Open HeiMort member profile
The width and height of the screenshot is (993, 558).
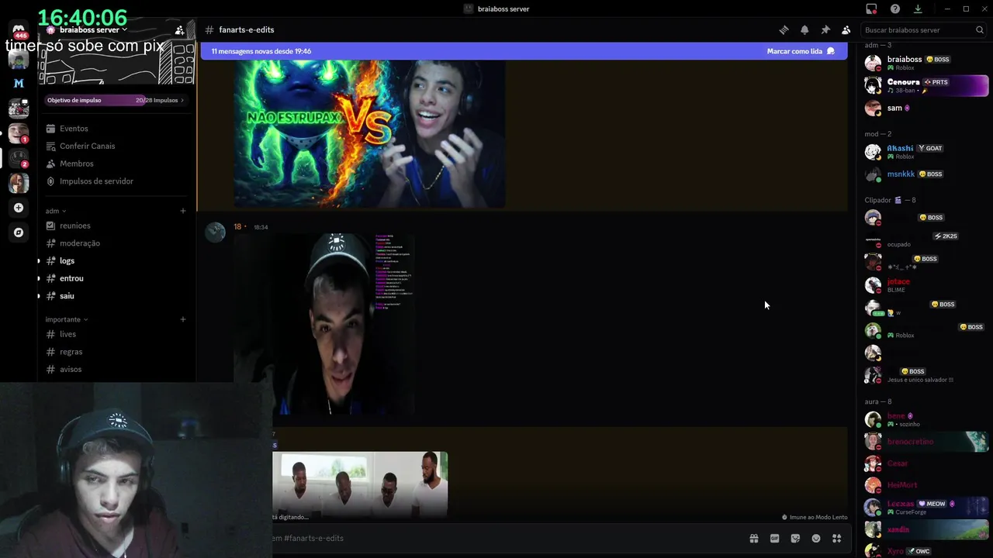pos(926,485)
